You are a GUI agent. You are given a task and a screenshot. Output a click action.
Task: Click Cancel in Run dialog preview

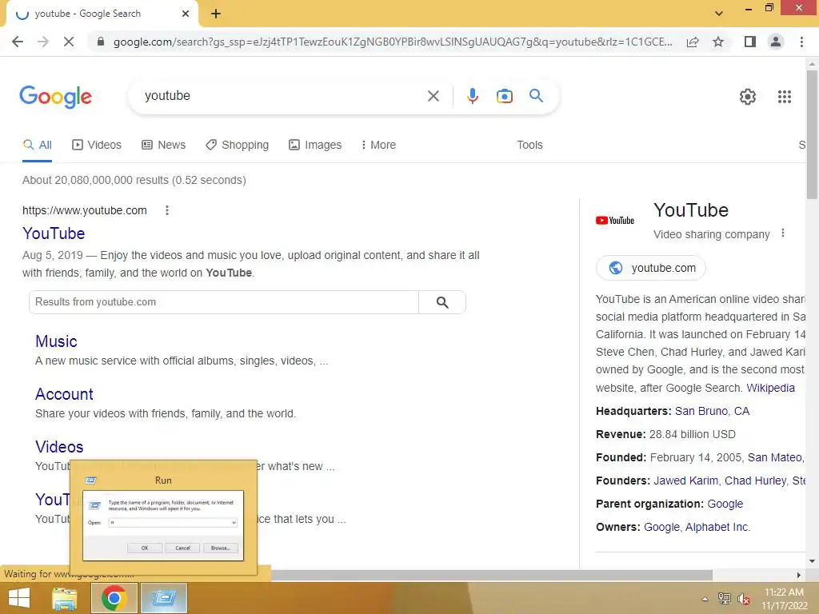pos(182,548)
